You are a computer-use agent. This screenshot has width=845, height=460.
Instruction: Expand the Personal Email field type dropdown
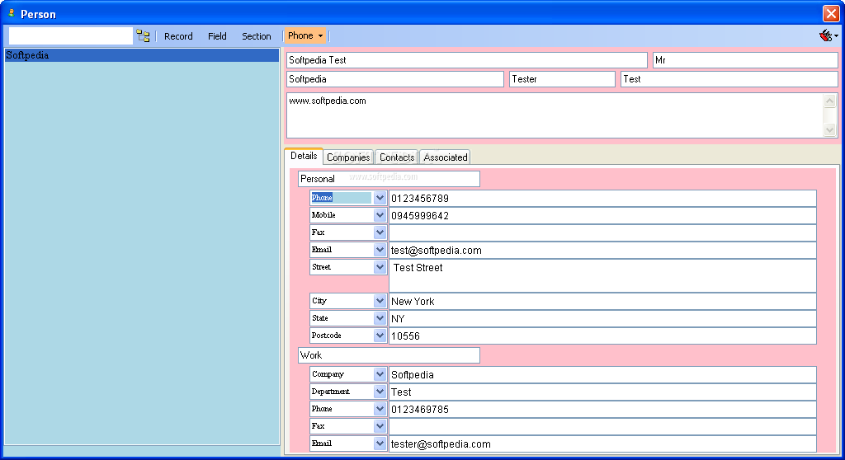pyautogui.click(x=380, y=250)
